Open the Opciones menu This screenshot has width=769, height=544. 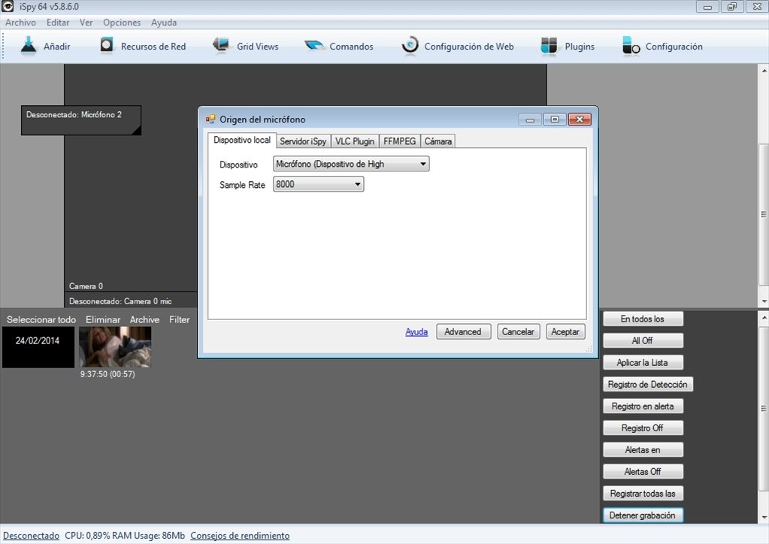tap(122, 23)
